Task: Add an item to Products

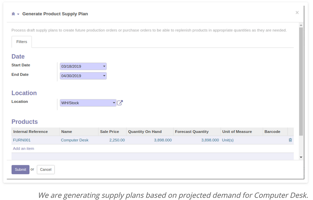Action: 24,149
